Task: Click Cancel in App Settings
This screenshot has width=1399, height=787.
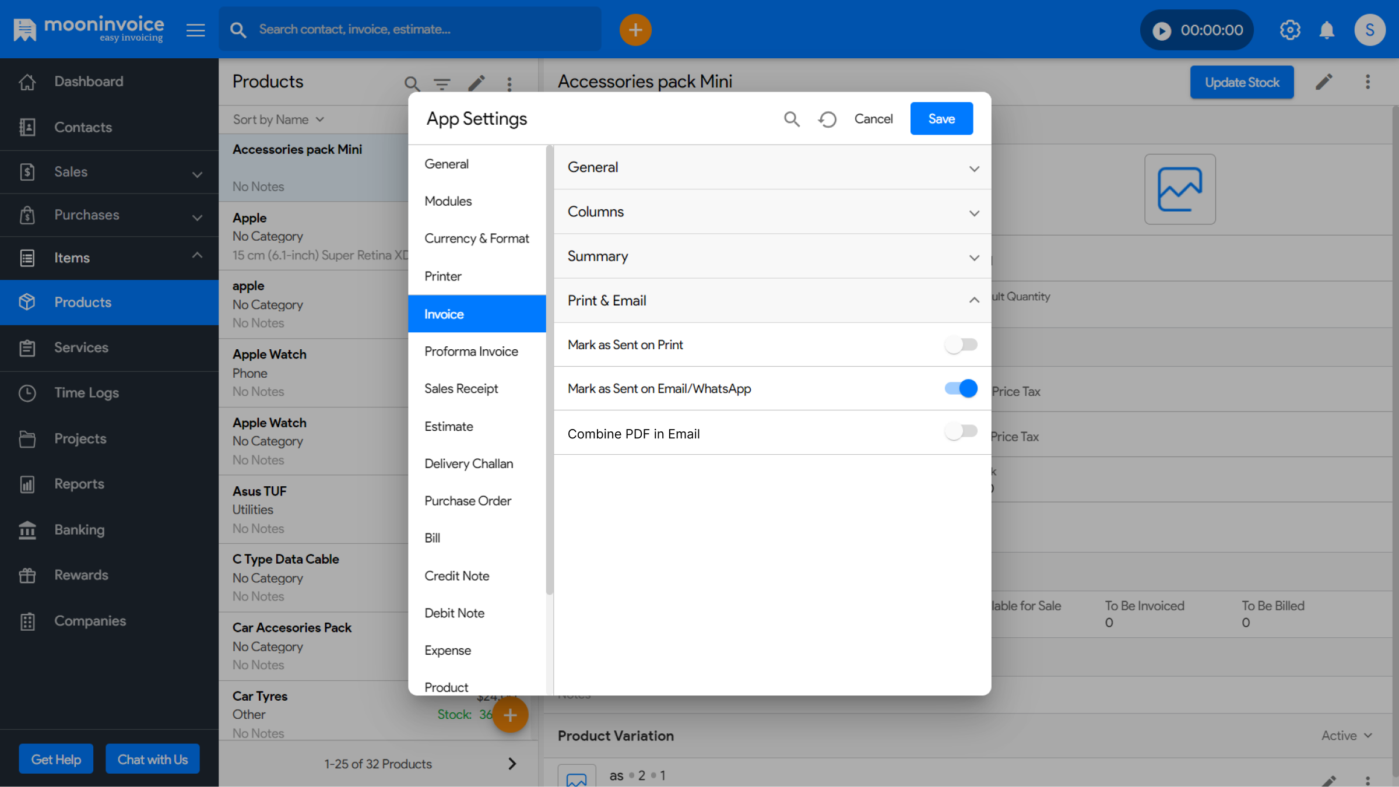Action: [x=873, y=119]
